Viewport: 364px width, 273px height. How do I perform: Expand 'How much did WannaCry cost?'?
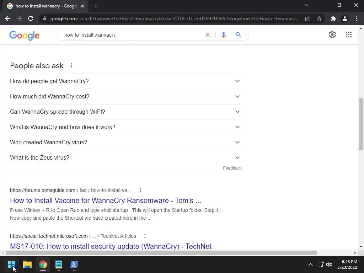pos(126,97)
